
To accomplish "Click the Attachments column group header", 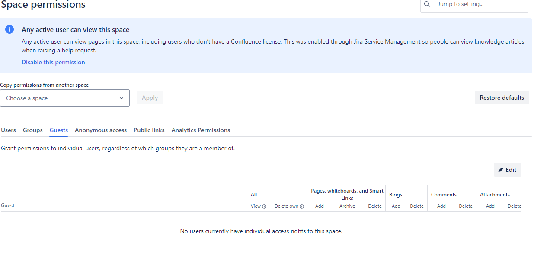I will [495, 195].
